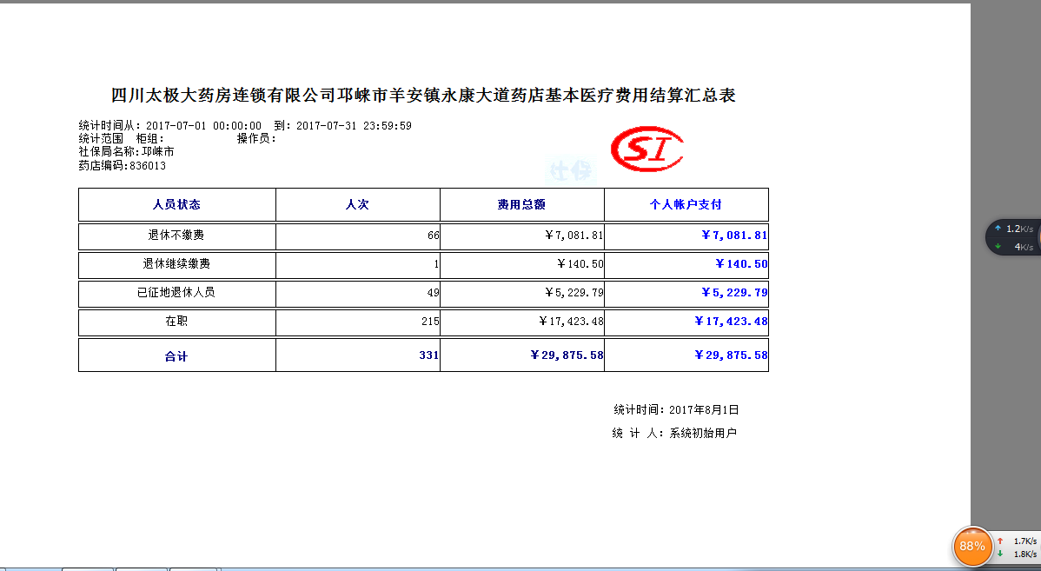Click 费用总额 value ¥5,229.79 for 已征地退休人员
1041x571 pixels.
(574, 292)
